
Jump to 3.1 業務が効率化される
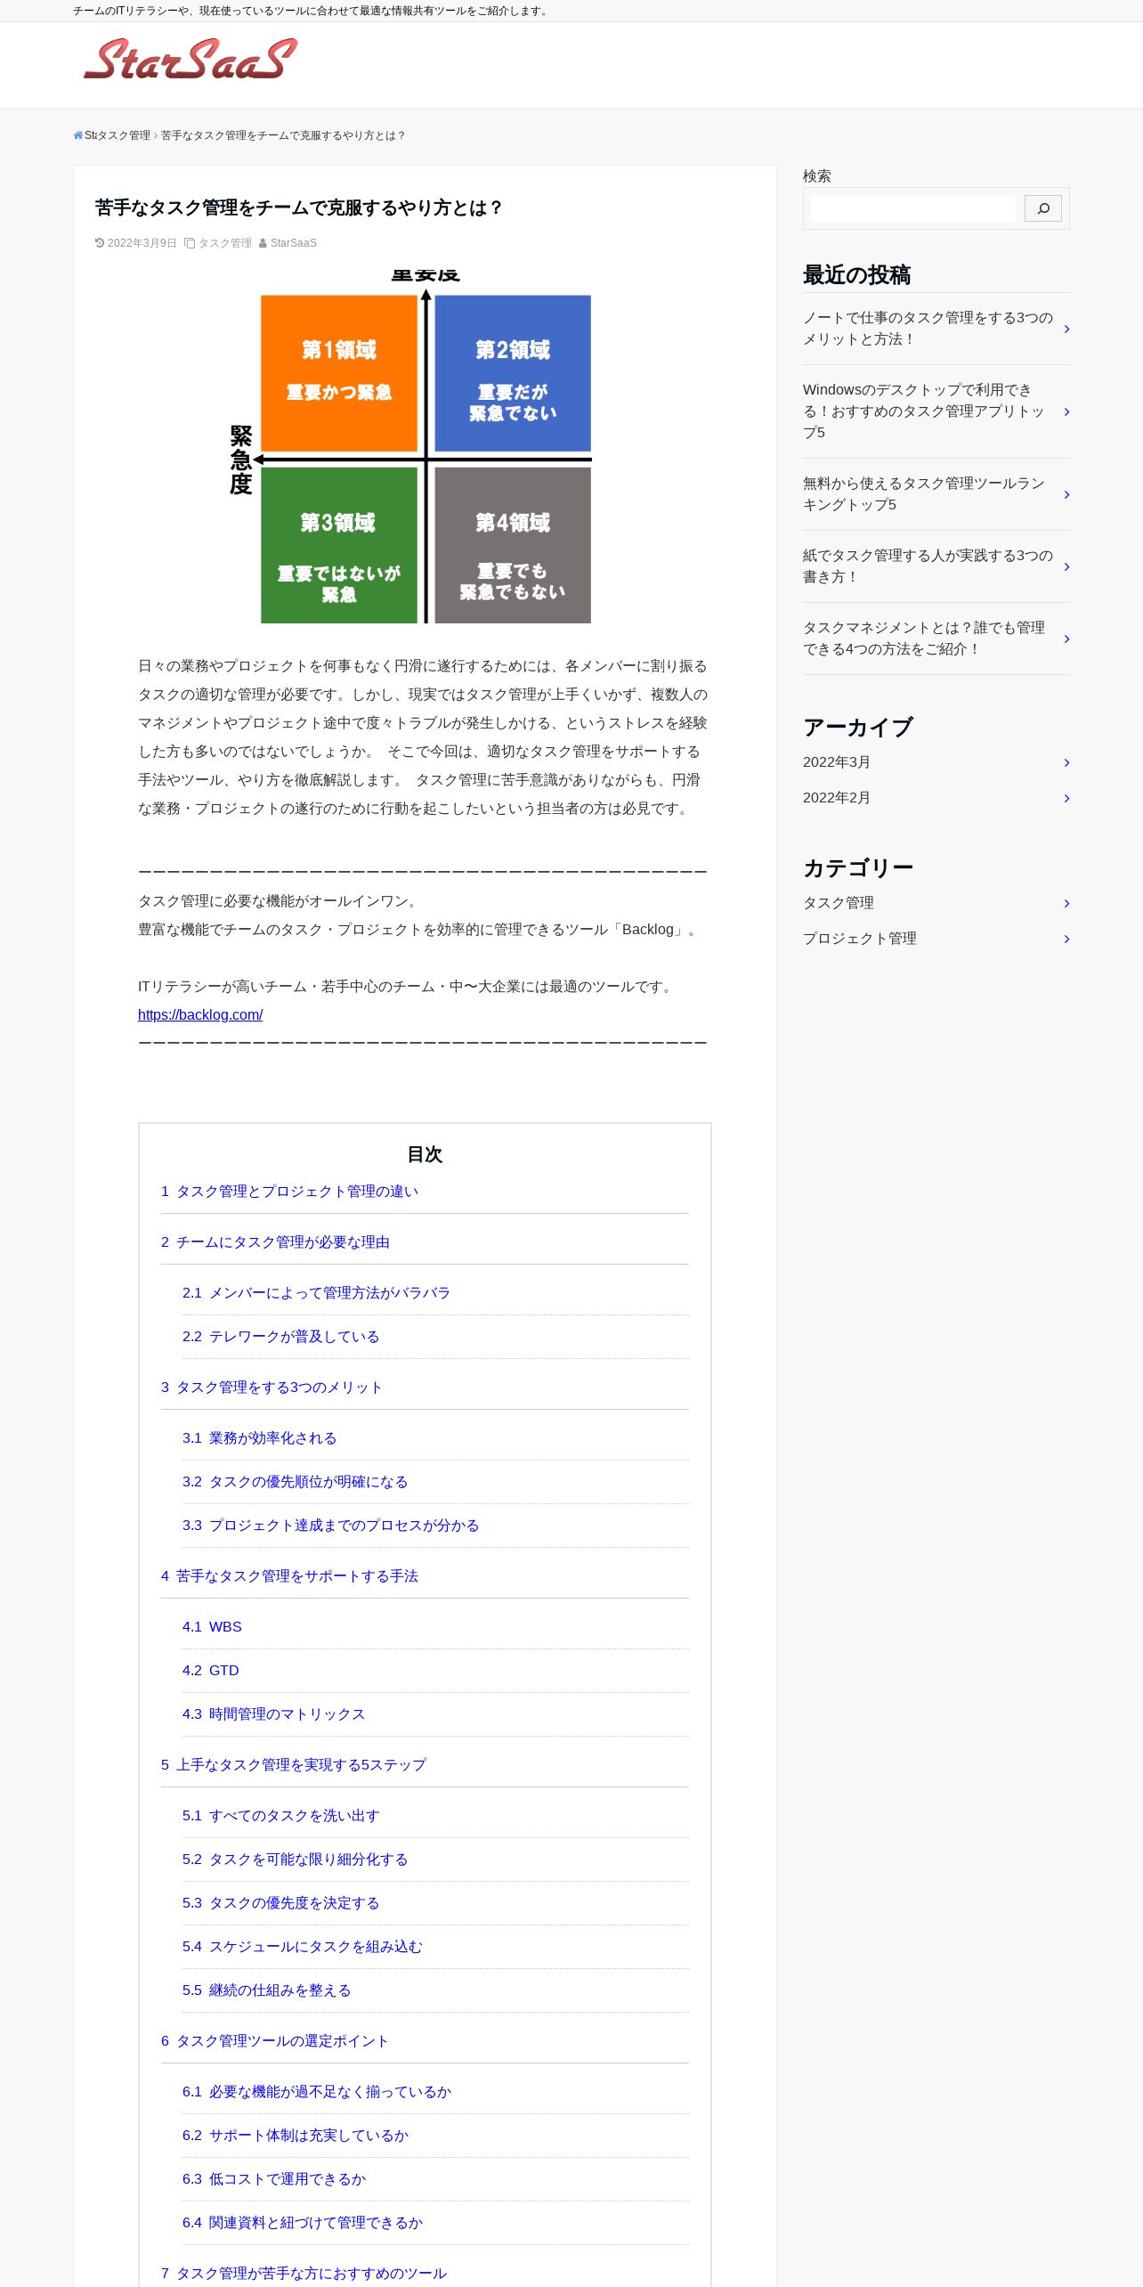259,1438
